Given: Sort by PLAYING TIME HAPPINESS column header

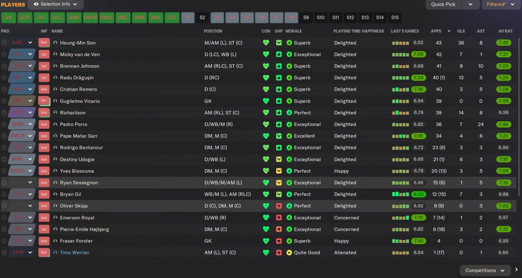Looking at the screenshot, I should [359, 31].
